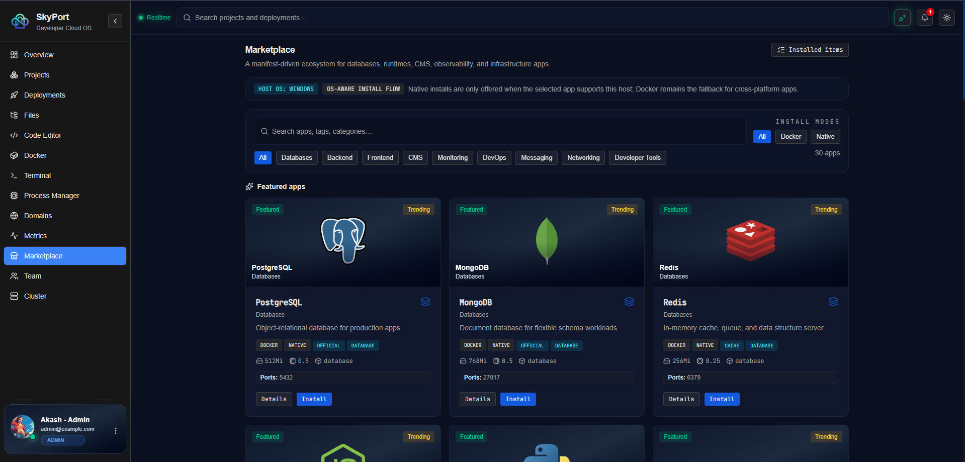
Task: Click the Terminal icon in sidebar
Action: click(14, 175)
